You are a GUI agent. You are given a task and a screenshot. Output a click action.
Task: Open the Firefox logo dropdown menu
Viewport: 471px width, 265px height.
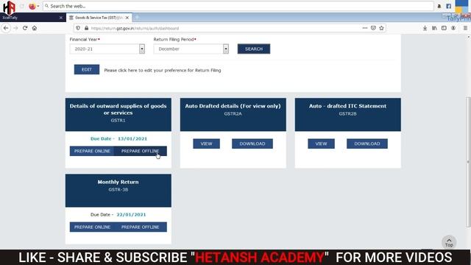pyautogui.click(x=34, y=6)
